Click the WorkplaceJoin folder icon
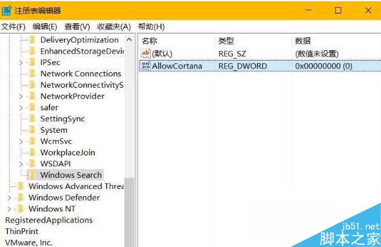Viewport: 381px width, 247px height. [x=32, y=152]
